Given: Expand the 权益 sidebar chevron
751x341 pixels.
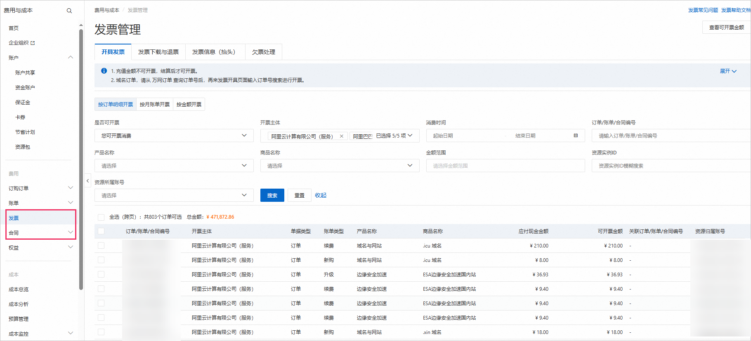Looking at the screenshot, I should click(71, 247).
